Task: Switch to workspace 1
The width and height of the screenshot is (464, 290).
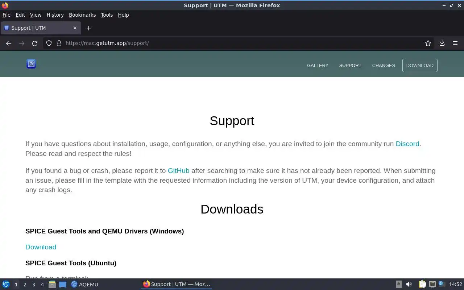Action: point(16,285)
